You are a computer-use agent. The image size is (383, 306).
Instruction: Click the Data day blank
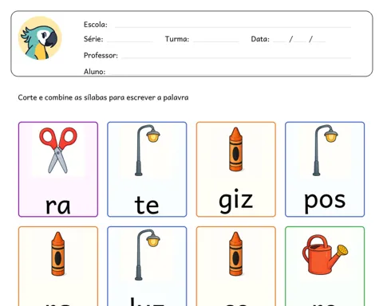tap(279, 40)
